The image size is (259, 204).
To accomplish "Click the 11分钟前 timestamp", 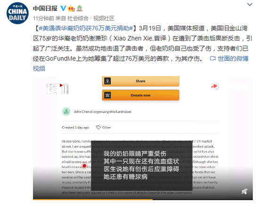I will point(43,18).
